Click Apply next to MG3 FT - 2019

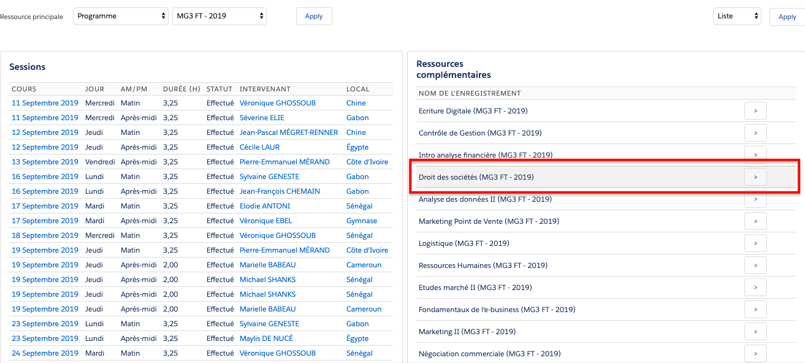[x=314, y=17]
